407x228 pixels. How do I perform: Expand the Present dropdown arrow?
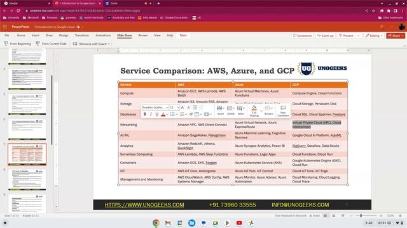359,35
